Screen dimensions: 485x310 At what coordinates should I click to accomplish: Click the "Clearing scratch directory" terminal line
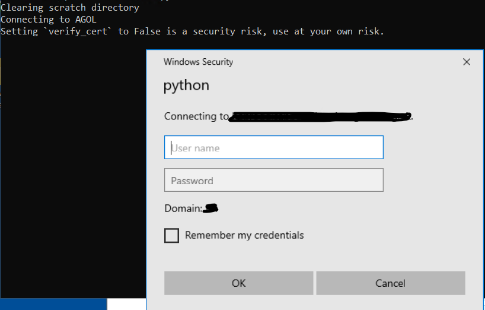pos(70,8)
